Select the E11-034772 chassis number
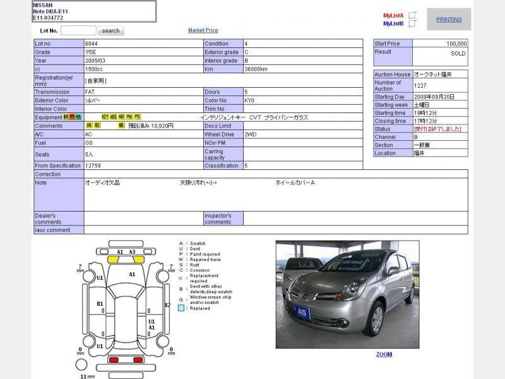 coord(48,18)
